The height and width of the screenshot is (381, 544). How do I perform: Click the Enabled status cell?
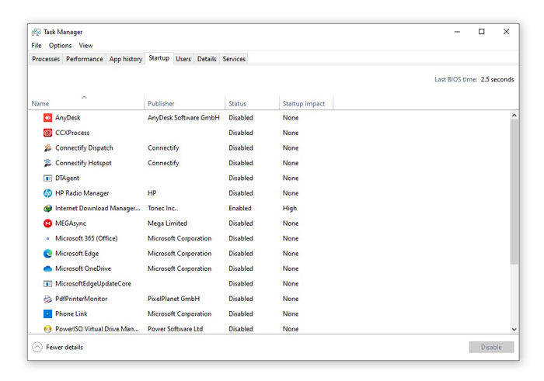[x=240, y=208]
